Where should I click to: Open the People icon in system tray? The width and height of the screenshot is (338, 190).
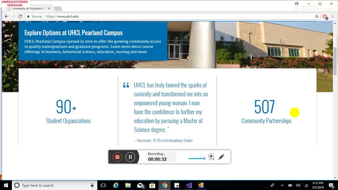[x=272, y=185]
